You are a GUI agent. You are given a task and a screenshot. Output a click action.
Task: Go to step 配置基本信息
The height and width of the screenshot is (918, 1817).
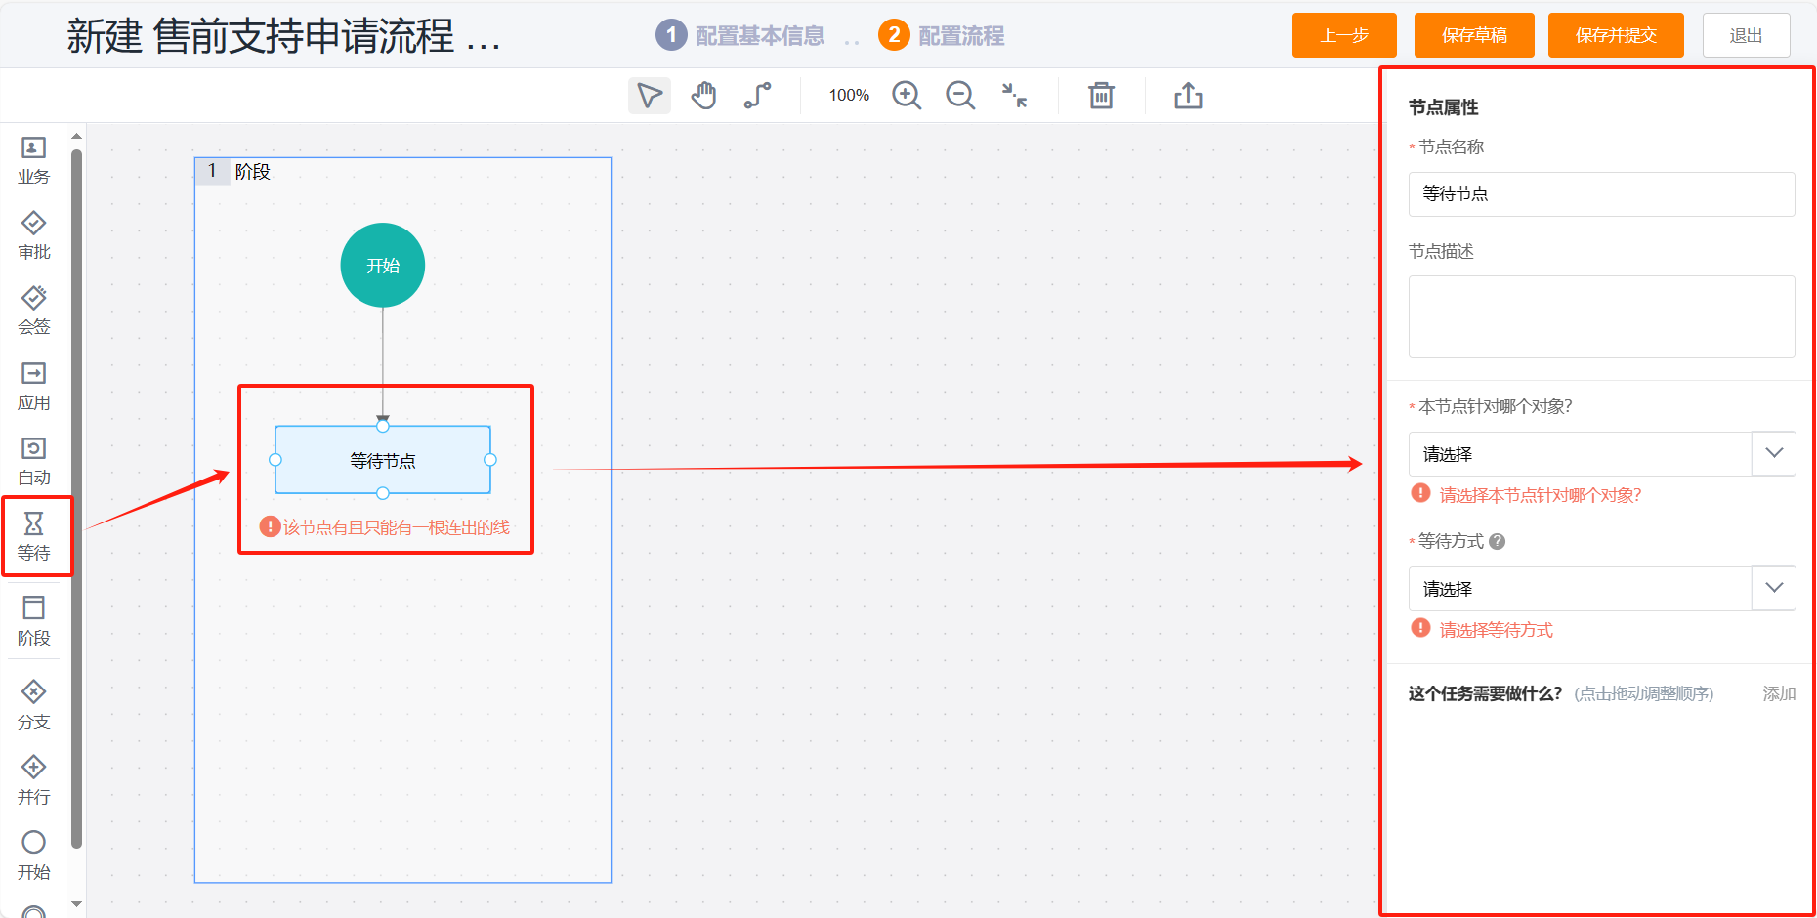click(740, 35)
